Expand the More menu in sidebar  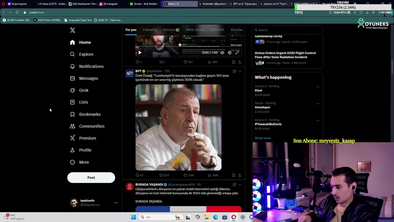(80, 162)
